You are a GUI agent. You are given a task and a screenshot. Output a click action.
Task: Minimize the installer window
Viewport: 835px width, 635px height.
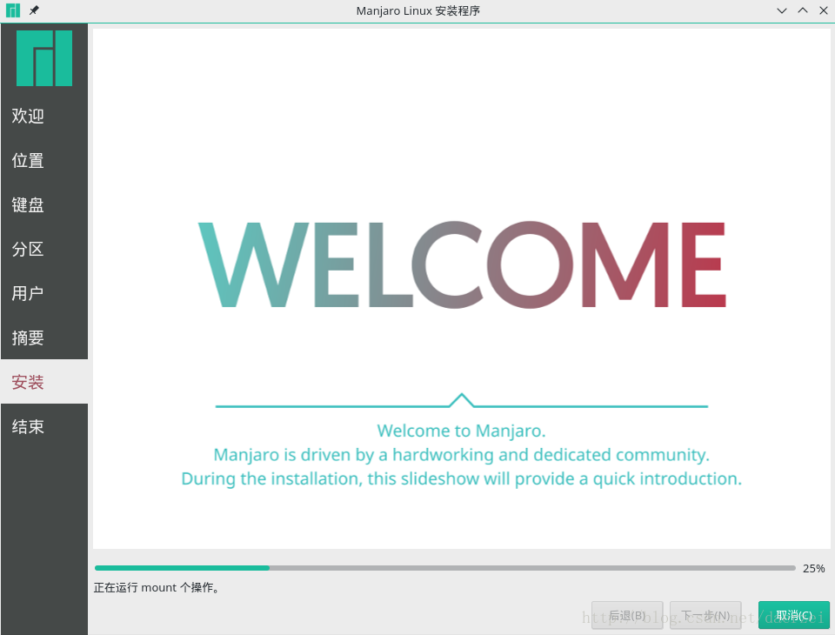(782, 10)
